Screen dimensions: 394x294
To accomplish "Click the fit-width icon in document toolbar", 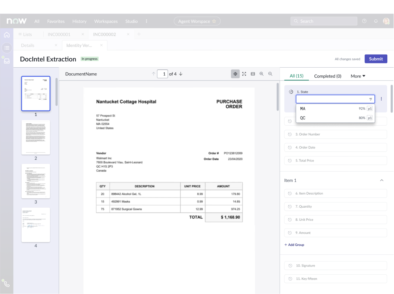I will [x=253, y=74].
